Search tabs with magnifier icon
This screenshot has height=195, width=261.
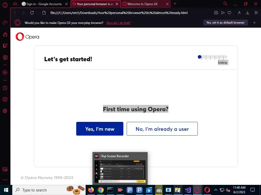(x=225, y=4)
